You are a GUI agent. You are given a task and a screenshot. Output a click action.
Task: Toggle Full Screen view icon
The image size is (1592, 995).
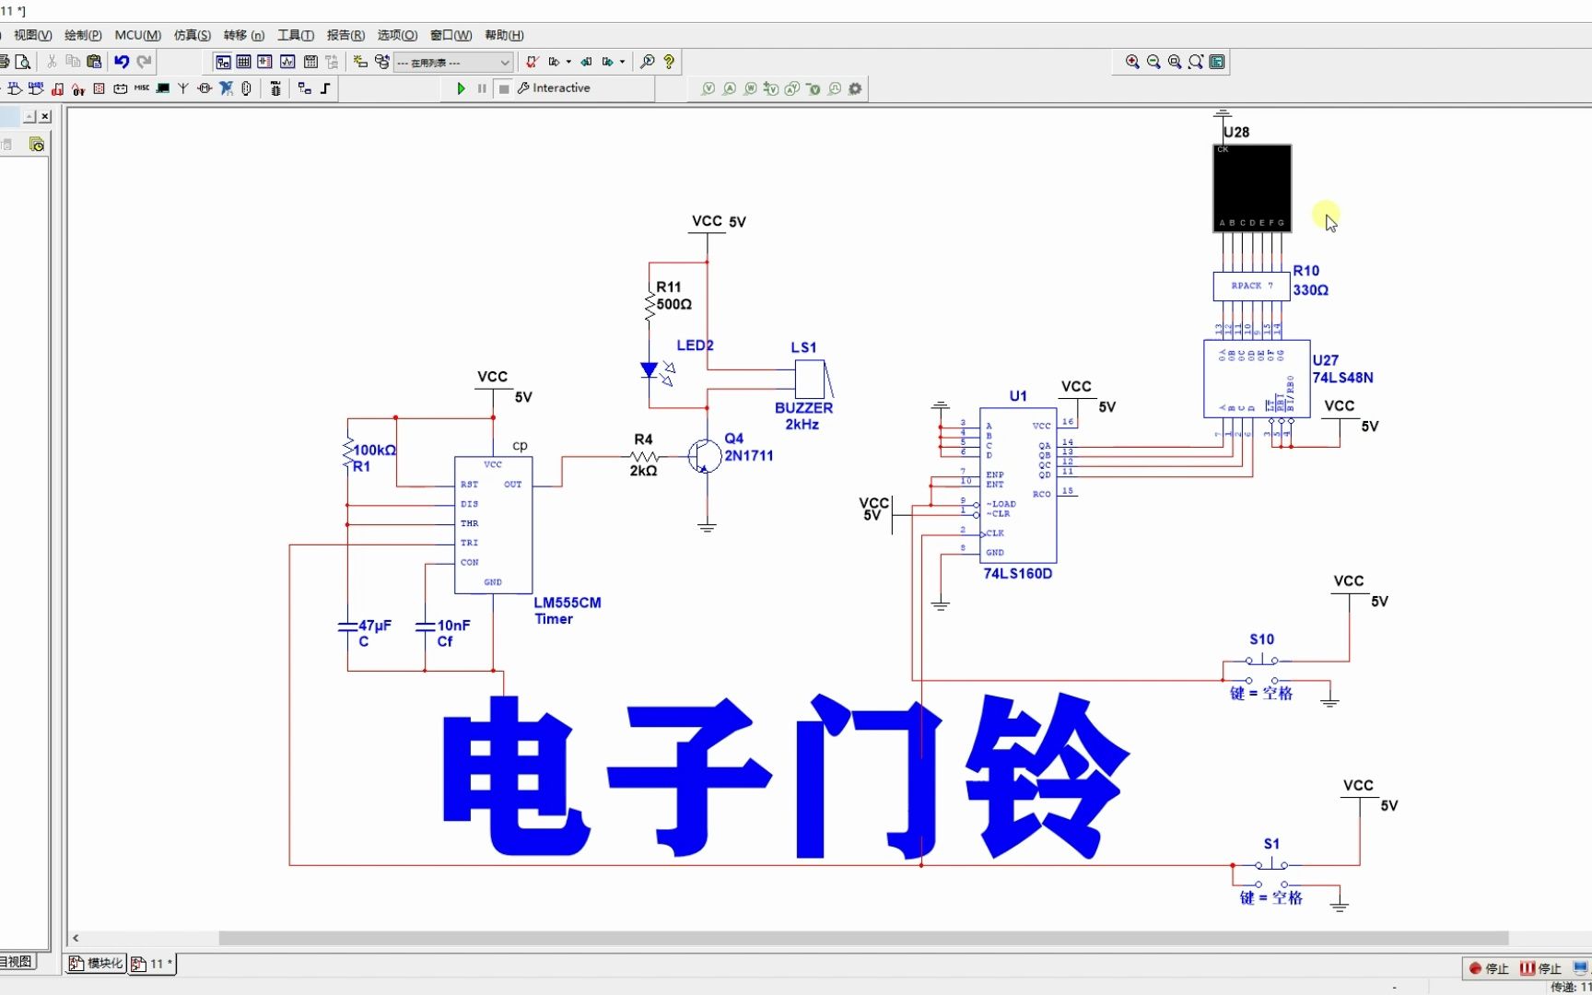pyautogui.click(x=1217, y=62)
